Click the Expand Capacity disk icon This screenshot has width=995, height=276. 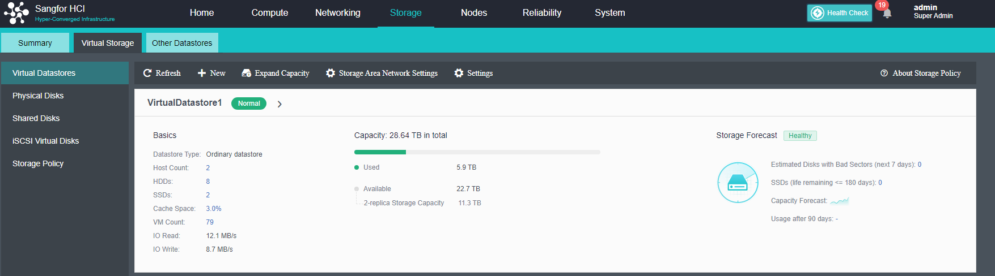[x=246, y=73]
